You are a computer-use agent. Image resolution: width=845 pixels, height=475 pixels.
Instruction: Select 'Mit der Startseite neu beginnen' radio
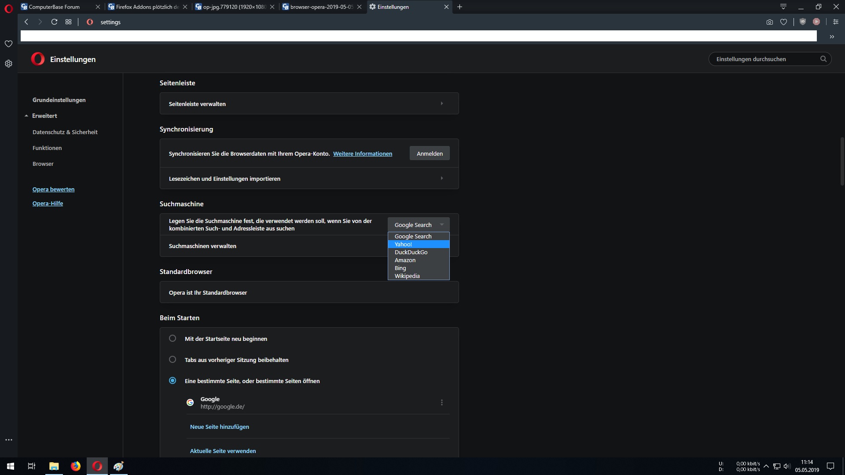[x=173, y=339]
